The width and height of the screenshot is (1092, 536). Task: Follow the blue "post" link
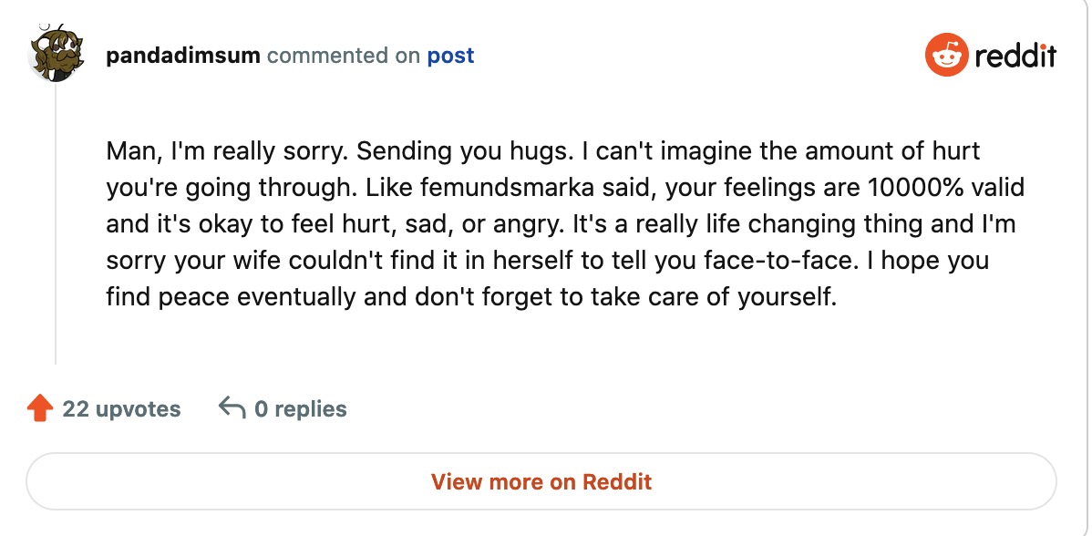point(450,56)
